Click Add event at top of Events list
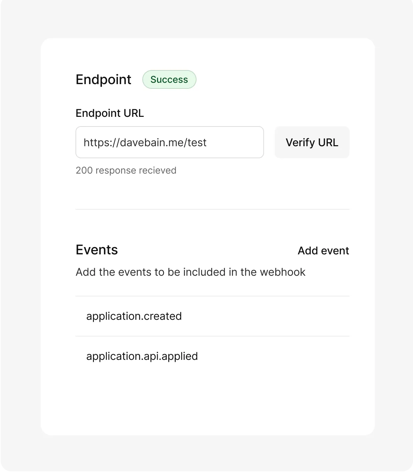 [323, 250]
